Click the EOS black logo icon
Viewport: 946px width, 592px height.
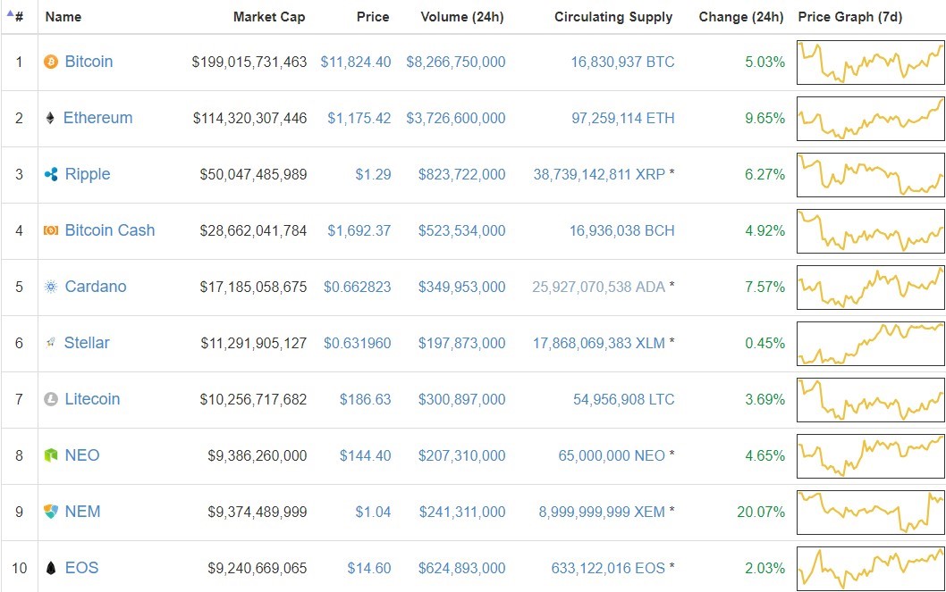tap(51, 568)
